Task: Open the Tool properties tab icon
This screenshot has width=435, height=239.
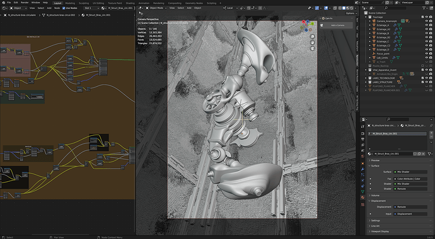Action: pos(363,126)
